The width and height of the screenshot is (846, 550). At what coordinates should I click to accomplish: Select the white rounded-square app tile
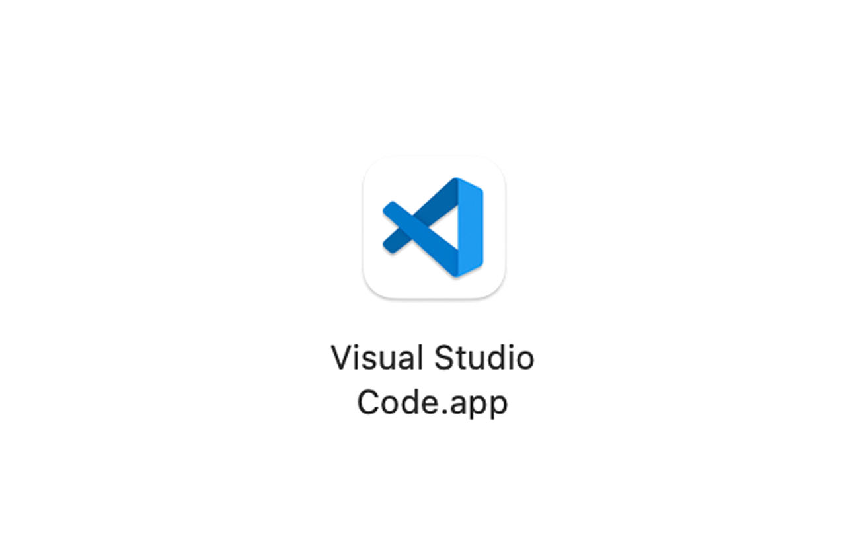(x=434, y=227)
